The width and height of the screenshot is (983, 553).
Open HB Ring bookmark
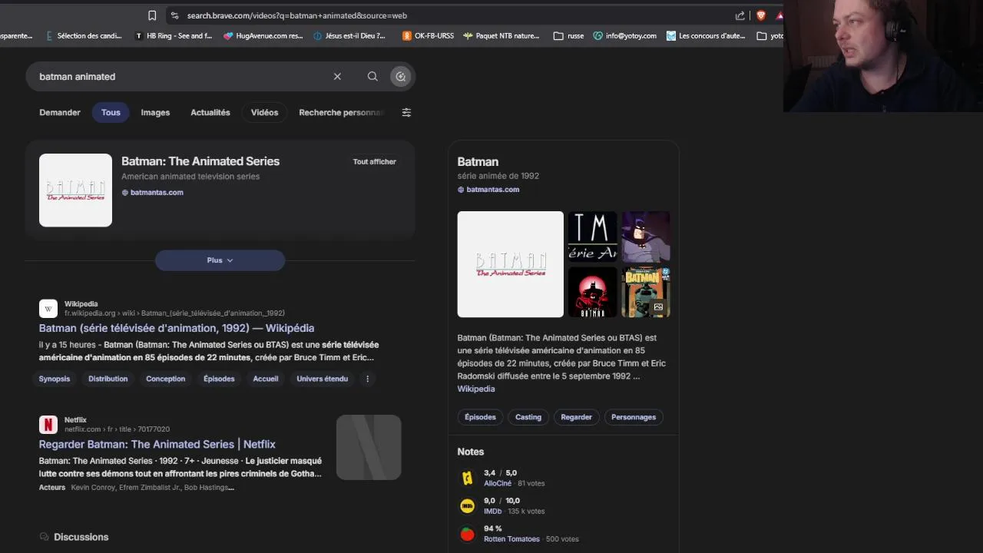tap(173, 35)
